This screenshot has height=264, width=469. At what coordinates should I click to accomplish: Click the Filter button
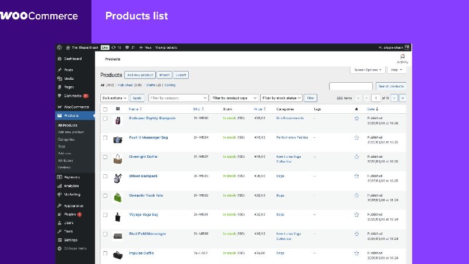(311, 98)
